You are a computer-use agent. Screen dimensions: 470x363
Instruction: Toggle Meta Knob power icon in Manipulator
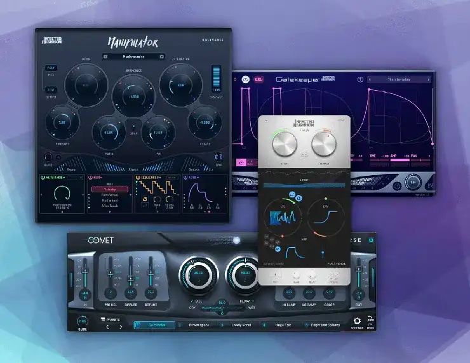(43, 178)
